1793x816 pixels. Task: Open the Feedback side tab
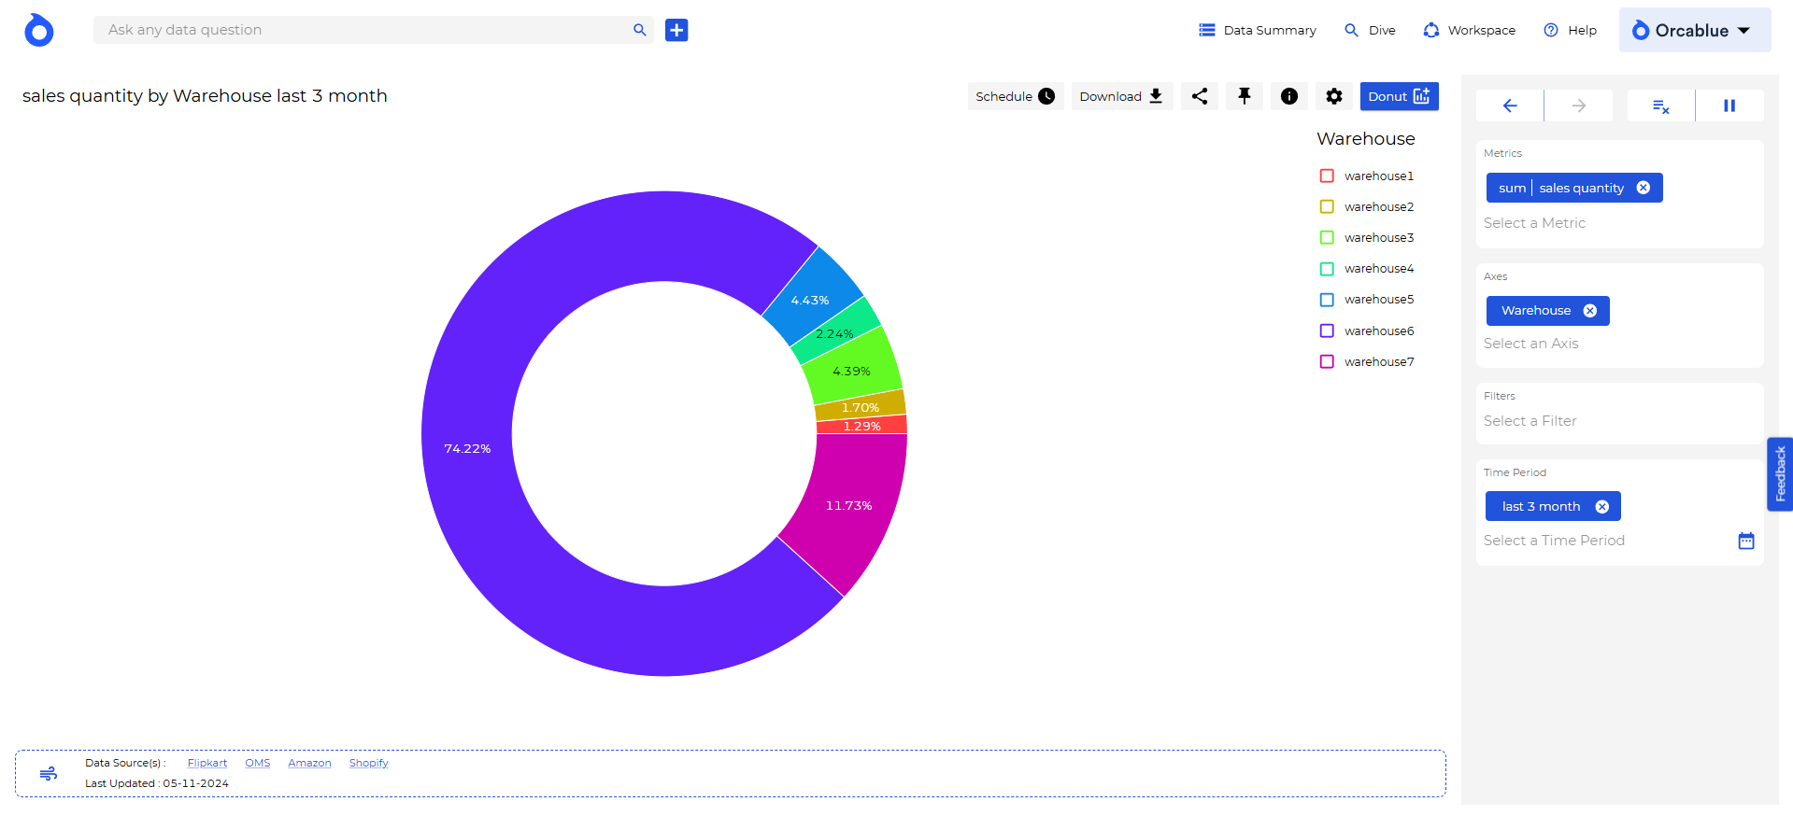1780,474
